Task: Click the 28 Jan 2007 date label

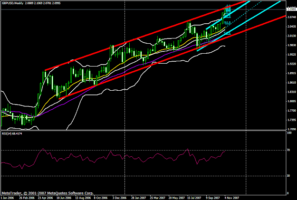Action: pos(139,198)
